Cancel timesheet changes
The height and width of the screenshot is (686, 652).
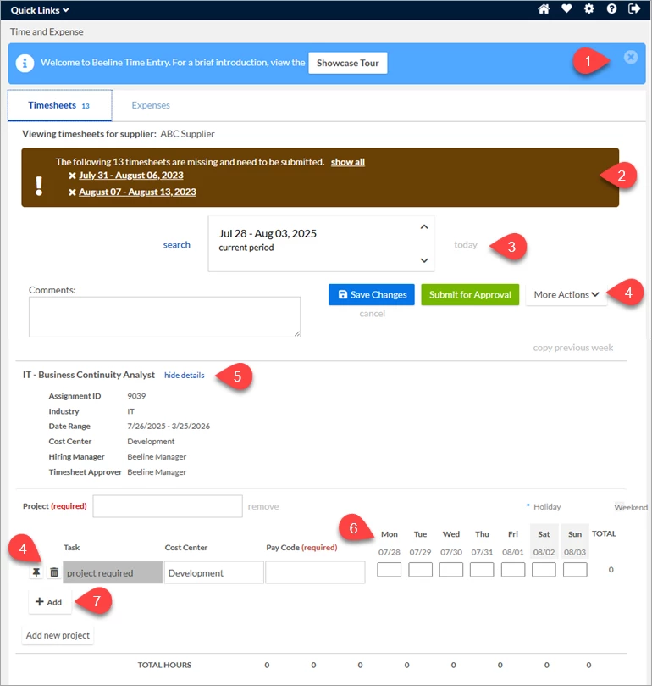373,313
